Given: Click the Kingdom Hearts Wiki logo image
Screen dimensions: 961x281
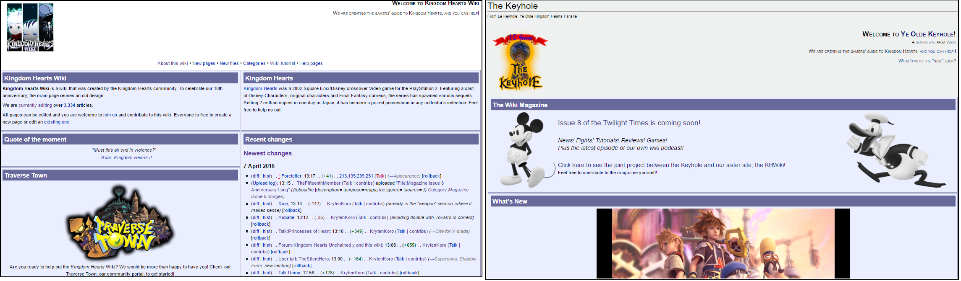Looking at the screenshot, I should (30, 28).
